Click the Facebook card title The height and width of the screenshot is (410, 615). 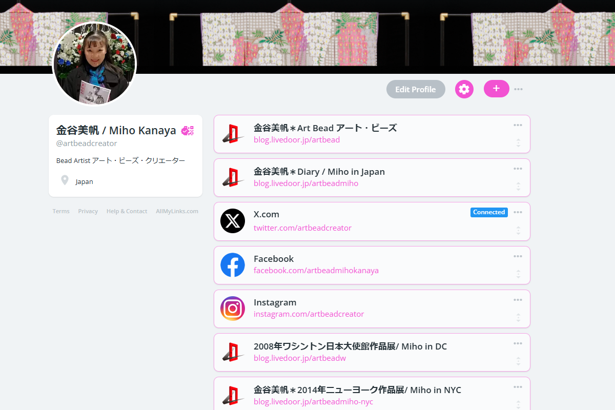coord(274,259)
